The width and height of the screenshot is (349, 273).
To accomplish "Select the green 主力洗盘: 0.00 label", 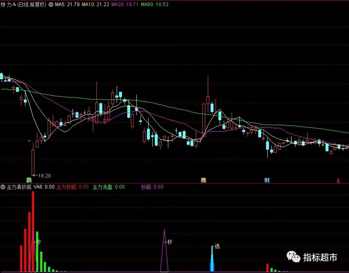I will pos(109,187).
